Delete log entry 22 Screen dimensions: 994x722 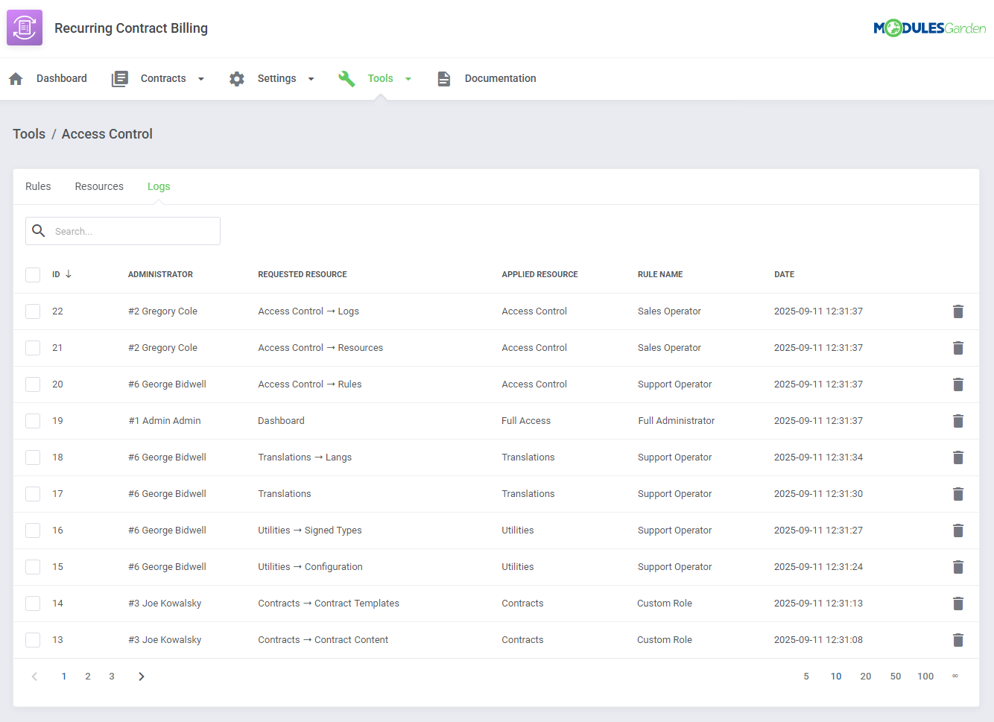(x=958, y=311)
